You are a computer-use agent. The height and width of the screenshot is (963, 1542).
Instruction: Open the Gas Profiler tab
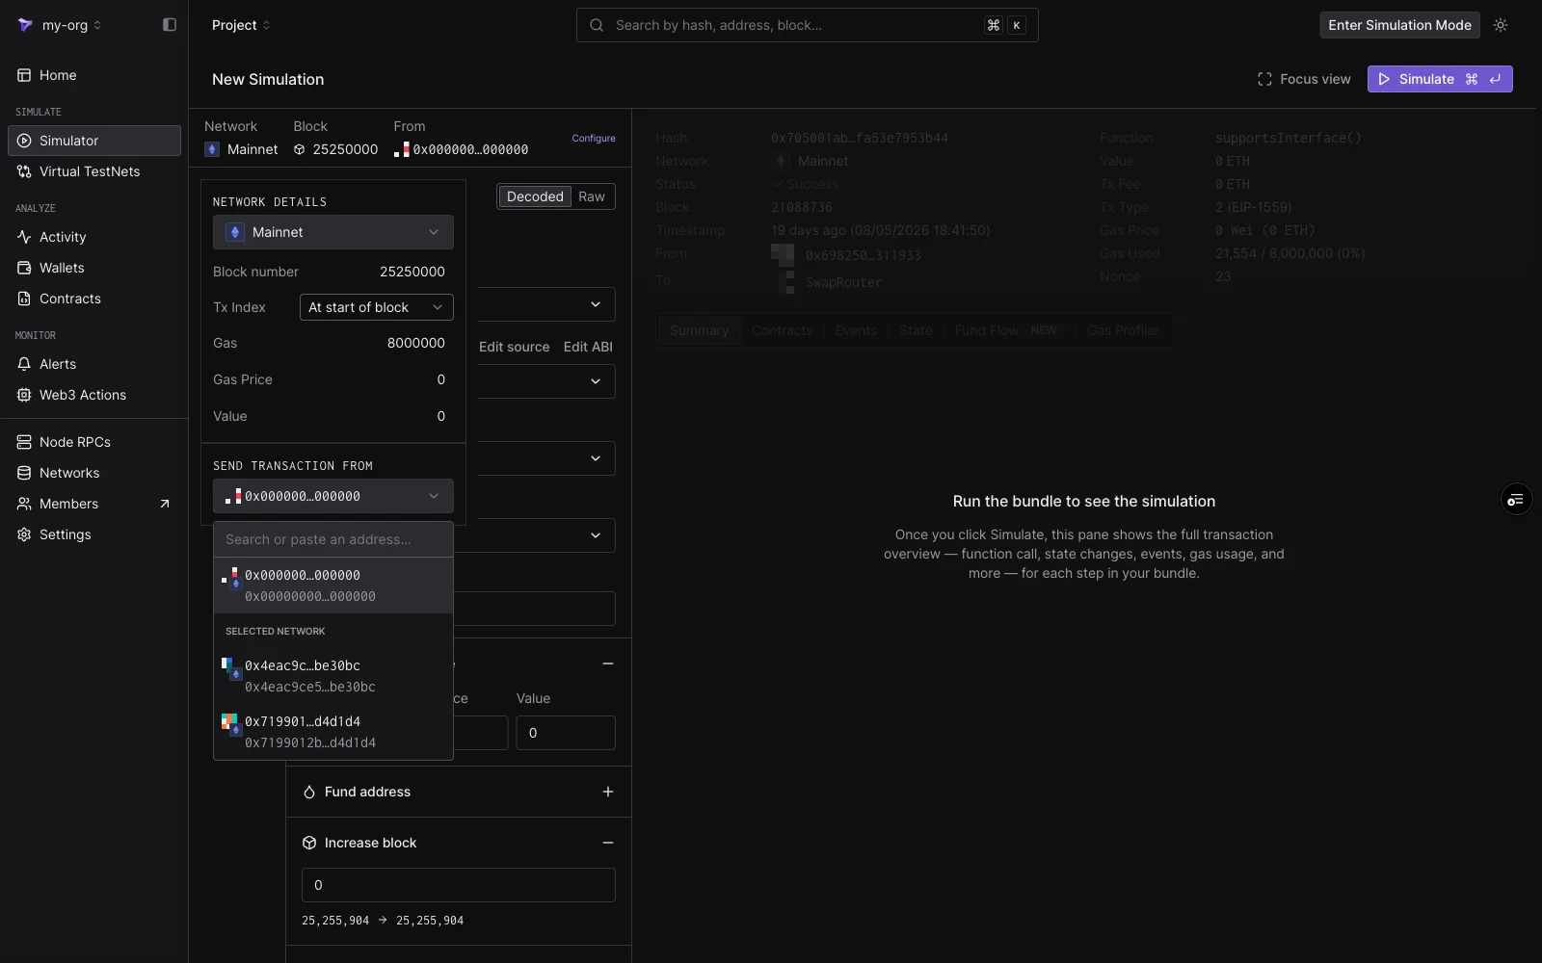[x=1123, y=330]
